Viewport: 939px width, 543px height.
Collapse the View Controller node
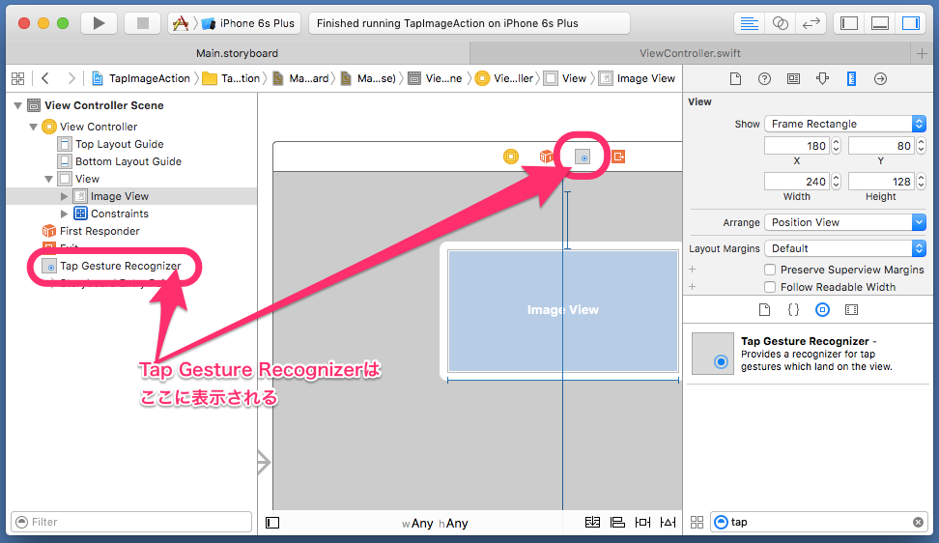pyautogui.click(x=34, y=127)
